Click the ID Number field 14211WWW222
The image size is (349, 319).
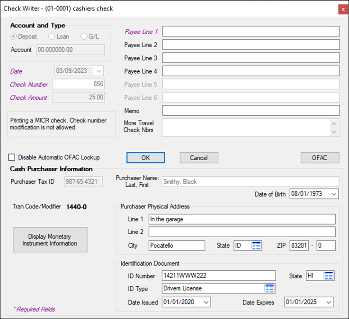[219, 276]
